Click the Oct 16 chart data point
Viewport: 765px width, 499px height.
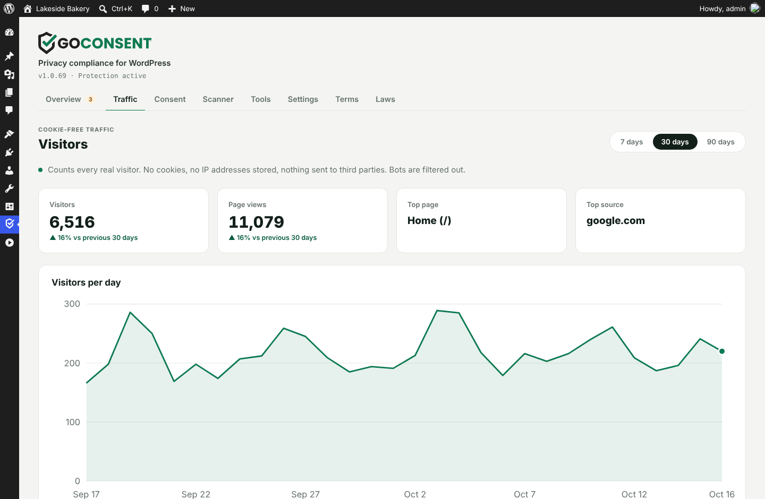point(722,351)
